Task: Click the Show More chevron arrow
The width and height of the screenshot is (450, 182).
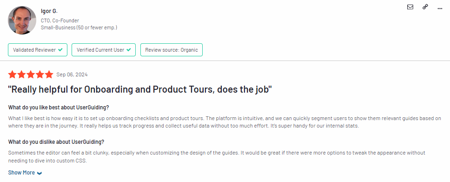Action: click(x=40, y=173)
